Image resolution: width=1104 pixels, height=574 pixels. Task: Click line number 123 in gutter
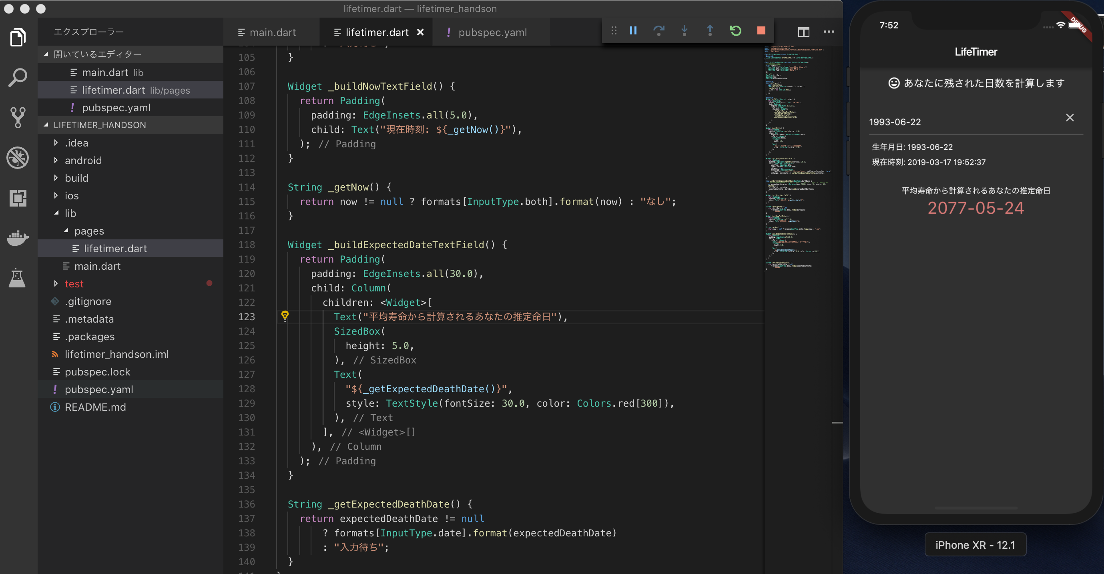(247, 316)
